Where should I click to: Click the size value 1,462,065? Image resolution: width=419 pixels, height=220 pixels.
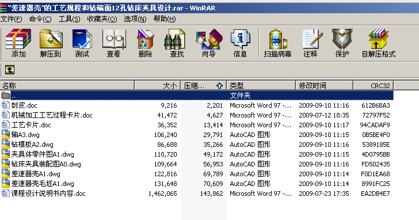[x=163, y=194]
